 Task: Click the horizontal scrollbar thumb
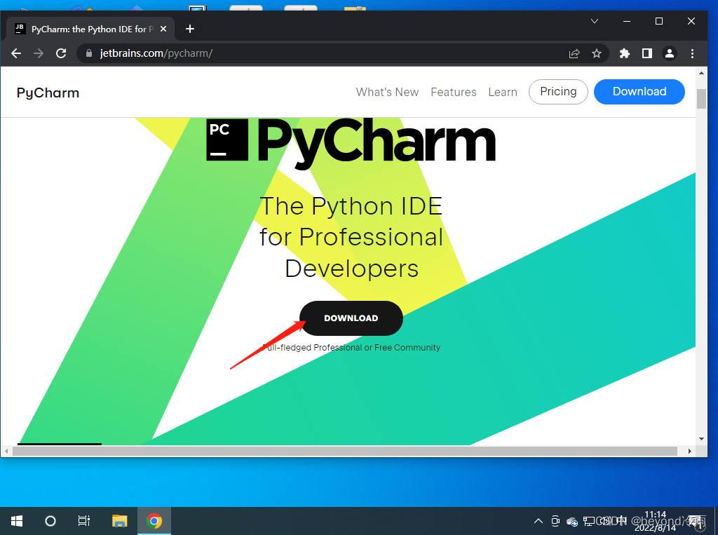pos(344,451)
